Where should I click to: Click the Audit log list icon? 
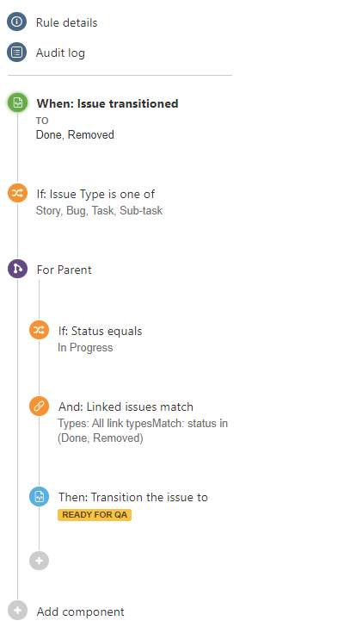[16, 53]
